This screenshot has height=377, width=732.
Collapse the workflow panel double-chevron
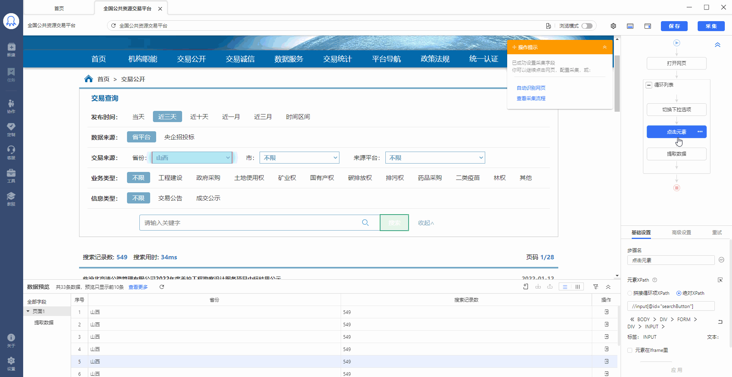pos(718,45)
